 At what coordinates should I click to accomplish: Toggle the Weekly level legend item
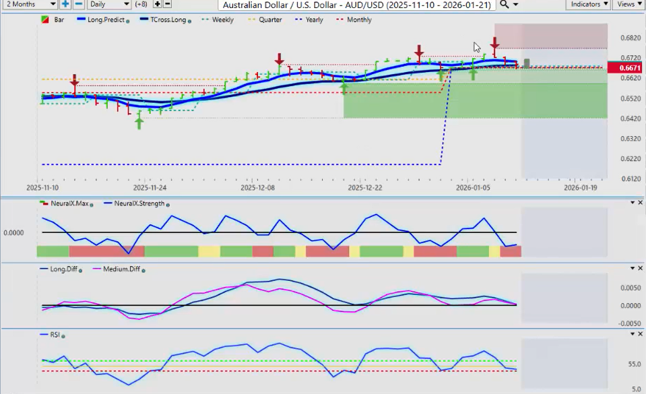[x=218, y=20]
